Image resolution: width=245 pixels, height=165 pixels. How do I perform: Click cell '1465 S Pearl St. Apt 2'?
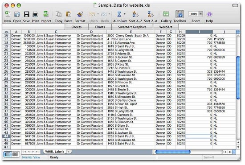[x=131, y=104]
